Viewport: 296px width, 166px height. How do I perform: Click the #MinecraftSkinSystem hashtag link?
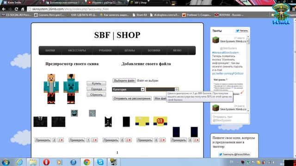click(225, 53)
